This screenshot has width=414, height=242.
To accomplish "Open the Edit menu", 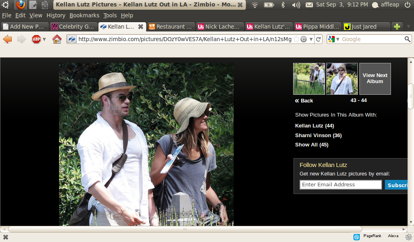I will click(20, 16).
